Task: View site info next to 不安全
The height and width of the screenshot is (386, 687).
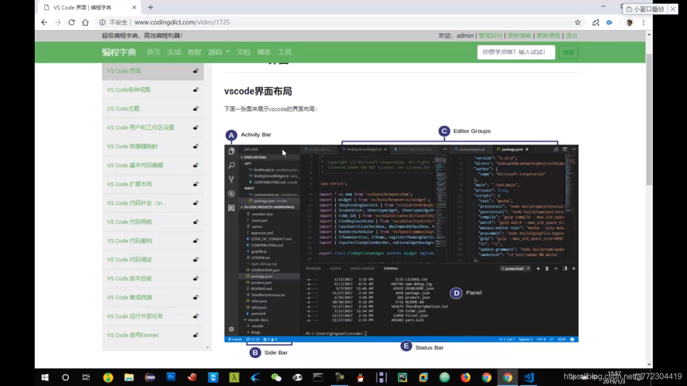Action: (102, 22)
